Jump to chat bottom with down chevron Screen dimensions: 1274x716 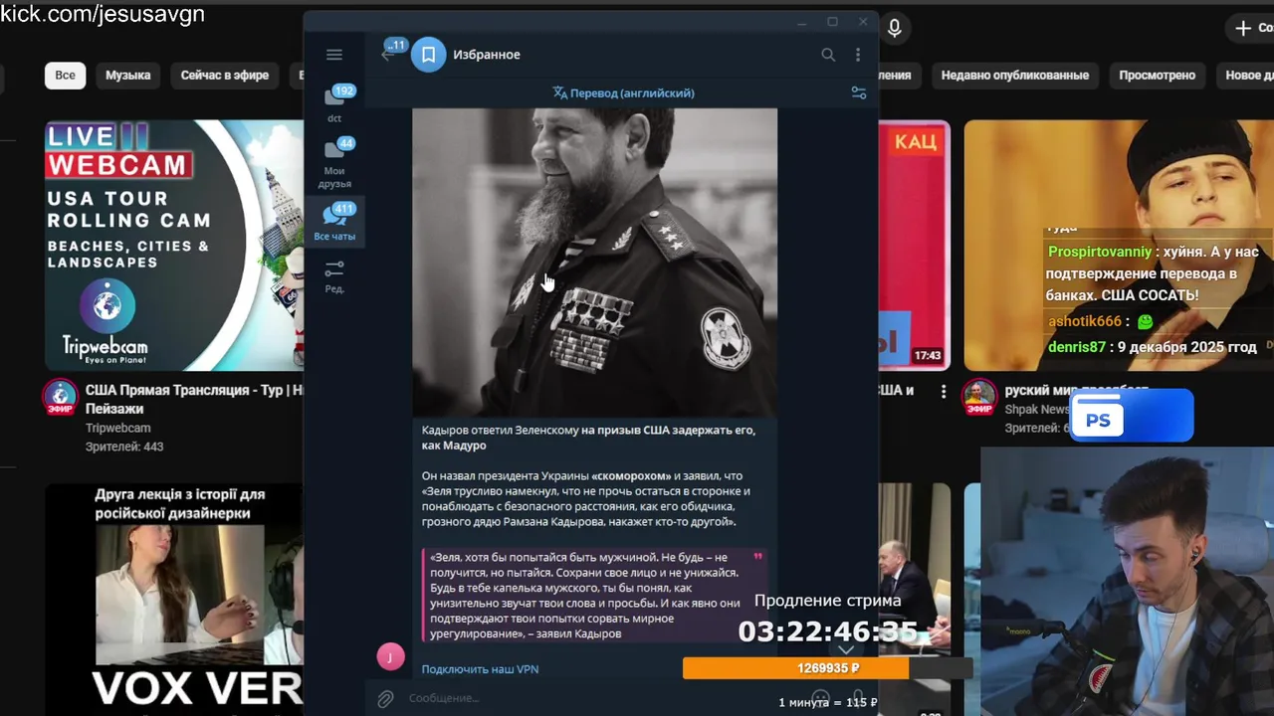click(846, 649)
